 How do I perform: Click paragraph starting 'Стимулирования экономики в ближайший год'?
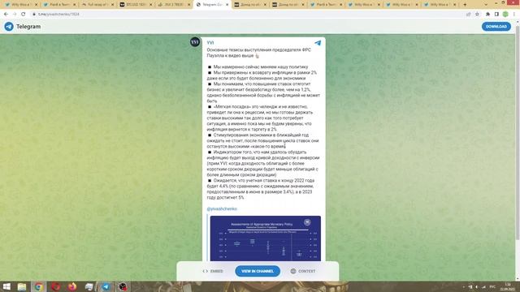coord(262,140)
